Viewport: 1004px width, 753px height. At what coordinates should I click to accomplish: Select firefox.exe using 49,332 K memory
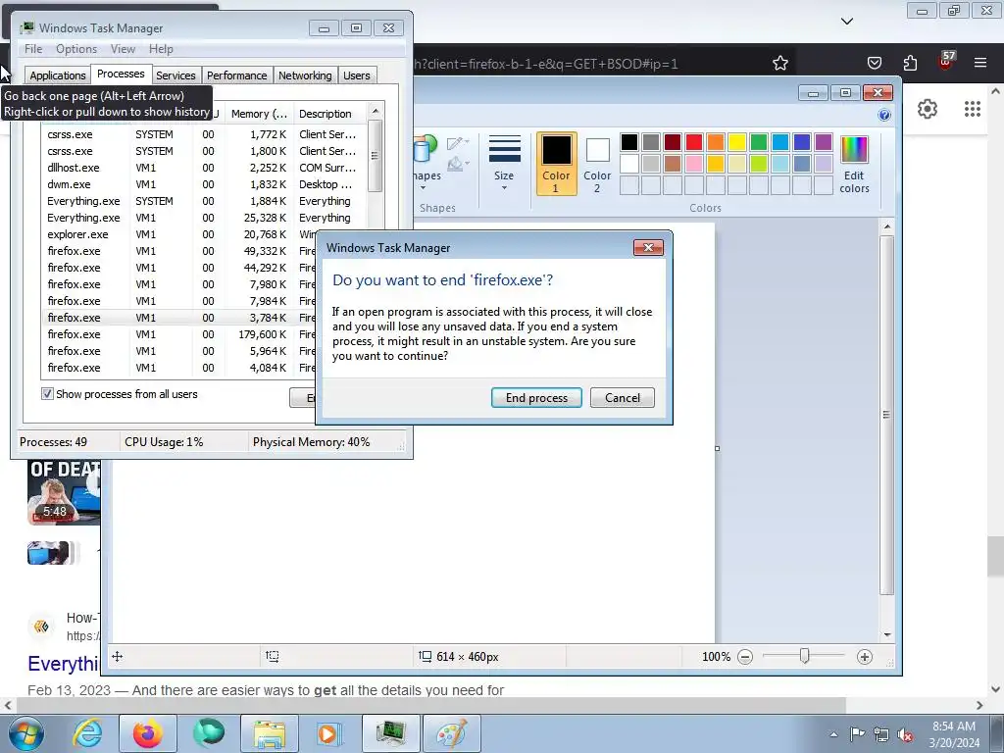pyautogui.click(x=179, y=251)
